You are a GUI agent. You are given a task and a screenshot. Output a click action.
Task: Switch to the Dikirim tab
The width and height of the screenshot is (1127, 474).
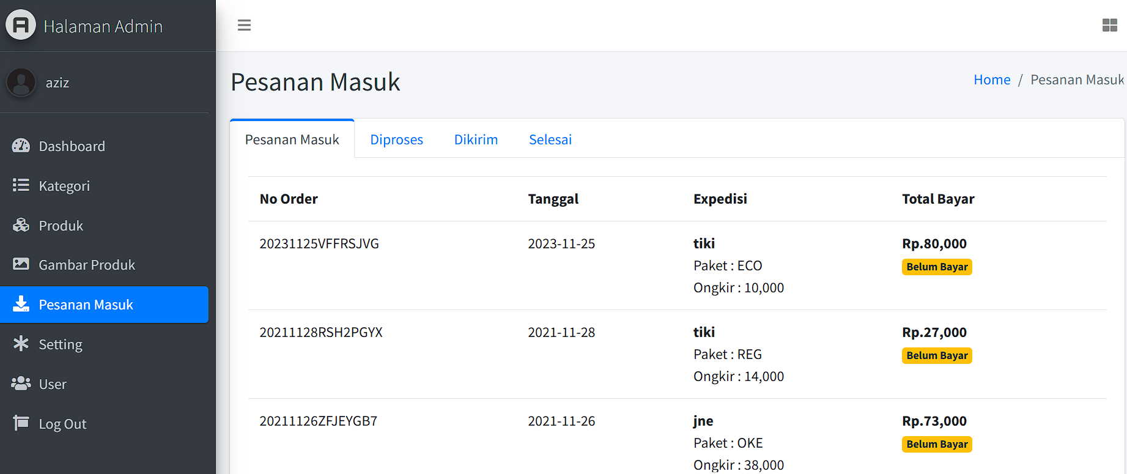pyautogui.click(x=476, y=139)
